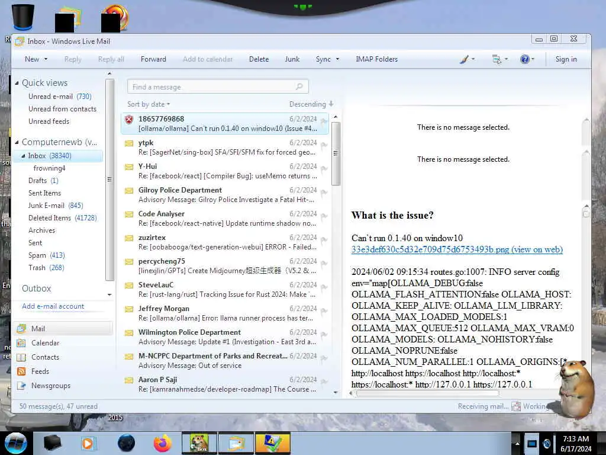The height and width of the screenshot is (455, 606).
Task: Click the Sync button
Action: tap(323, 59)
